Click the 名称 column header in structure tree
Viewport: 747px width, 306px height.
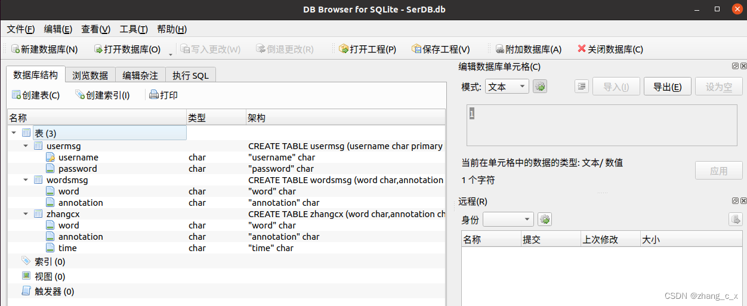[x=97, y=118]
